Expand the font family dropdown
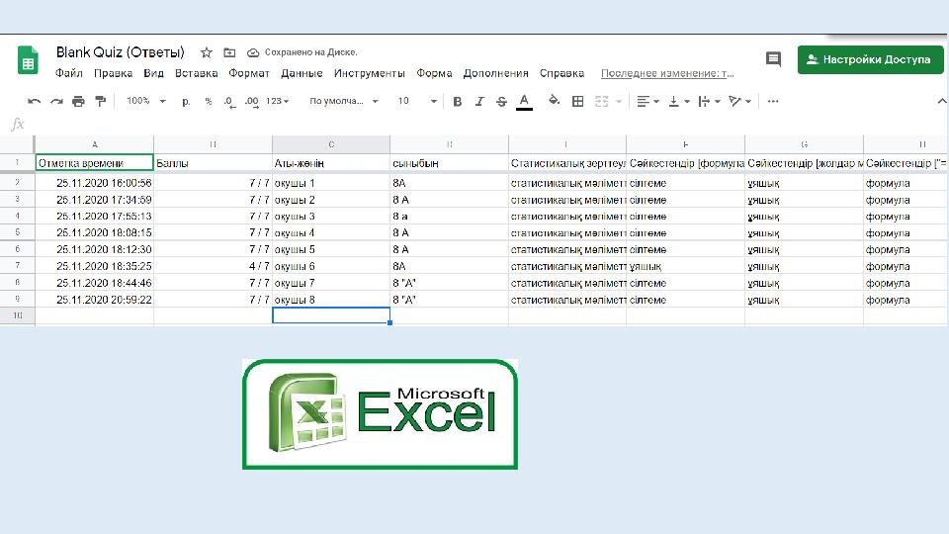The width and height of the screenshot is (949, 534). 343,101
